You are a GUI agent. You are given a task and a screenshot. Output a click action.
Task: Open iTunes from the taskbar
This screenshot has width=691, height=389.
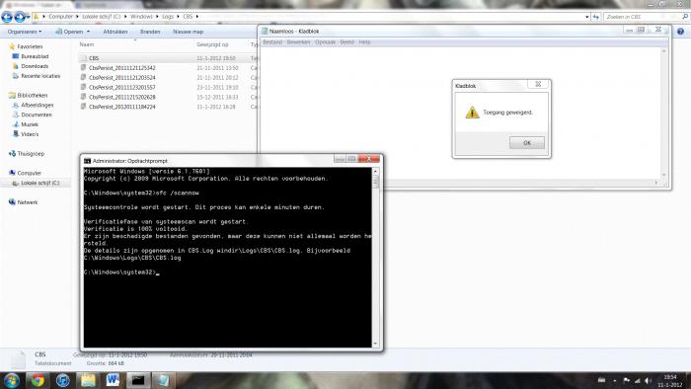pos(62,380)
